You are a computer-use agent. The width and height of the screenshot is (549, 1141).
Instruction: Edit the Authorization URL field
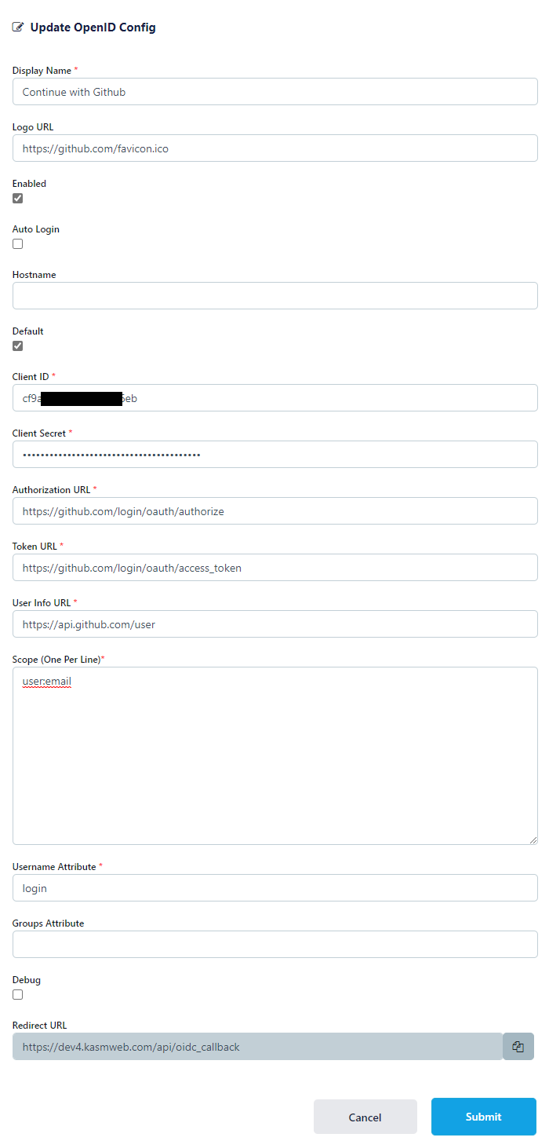274,511
